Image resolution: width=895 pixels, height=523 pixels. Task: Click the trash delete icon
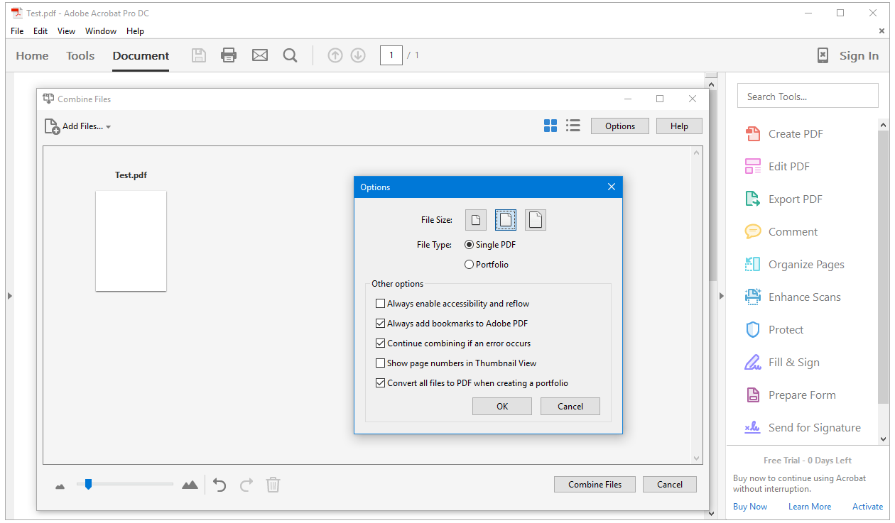(273, 485)
